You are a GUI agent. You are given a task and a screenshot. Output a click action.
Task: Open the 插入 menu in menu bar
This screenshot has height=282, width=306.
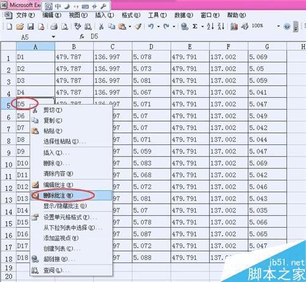(105, 15)
